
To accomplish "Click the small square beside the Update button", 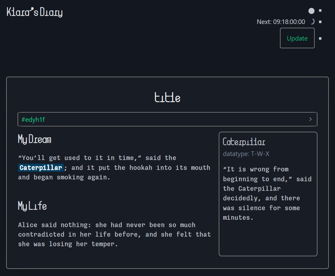I will coord(320,38).
